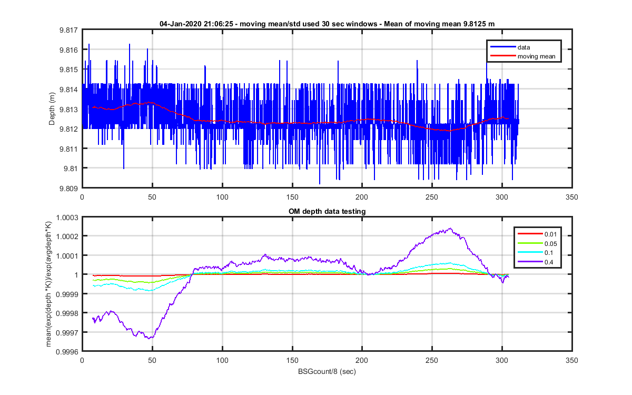Viewport: 632px width, 395px height.
Task: Click the "9.816" y-axis tick label
Action: [69, 50]
